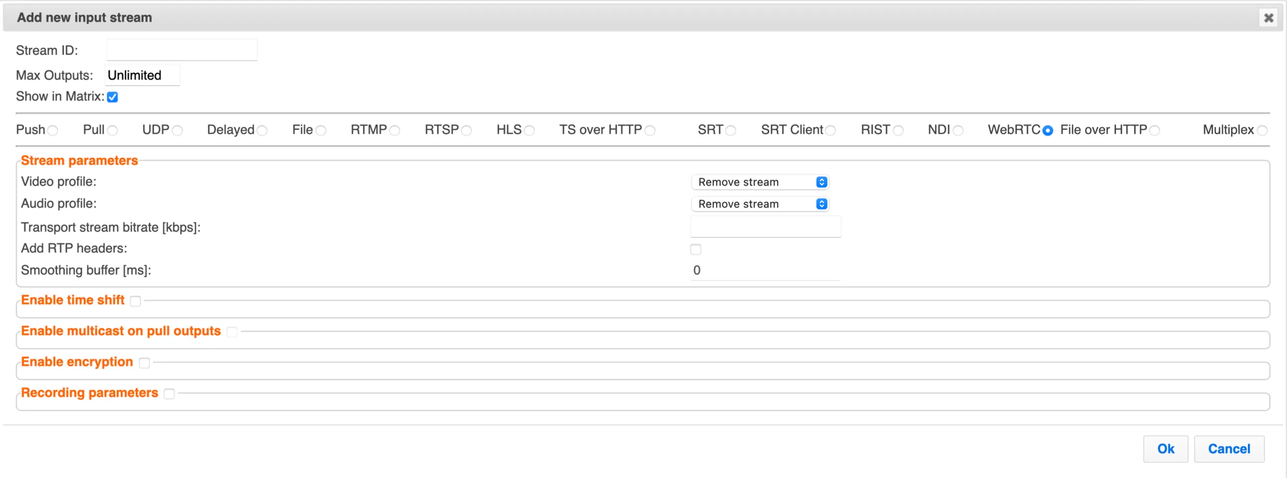Image resolution: width=1287 pixels, height=478 pixels.
Task: Choose the NDI radio button
Action: [958, 131]
